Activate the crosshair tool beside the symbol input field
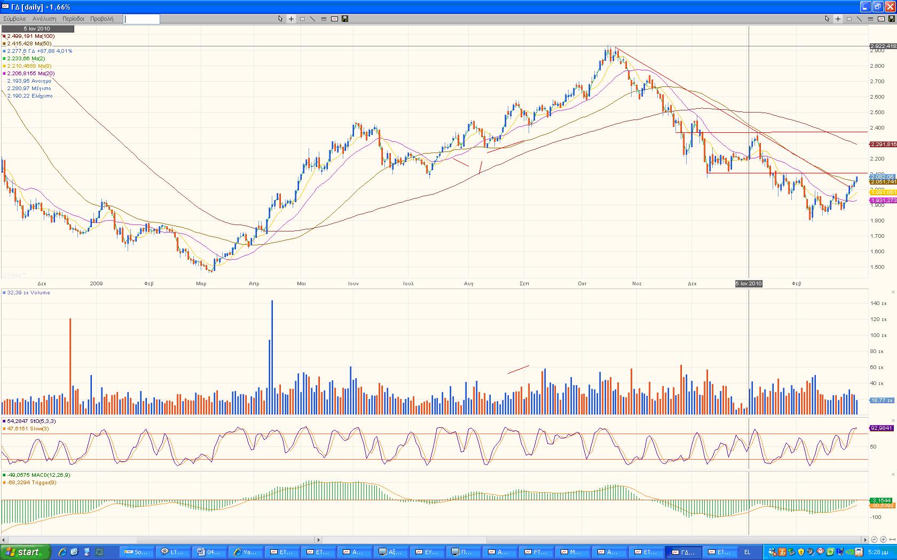Viewport: 897px width, 560px height. pyautogui.click(x=291, y=19)
